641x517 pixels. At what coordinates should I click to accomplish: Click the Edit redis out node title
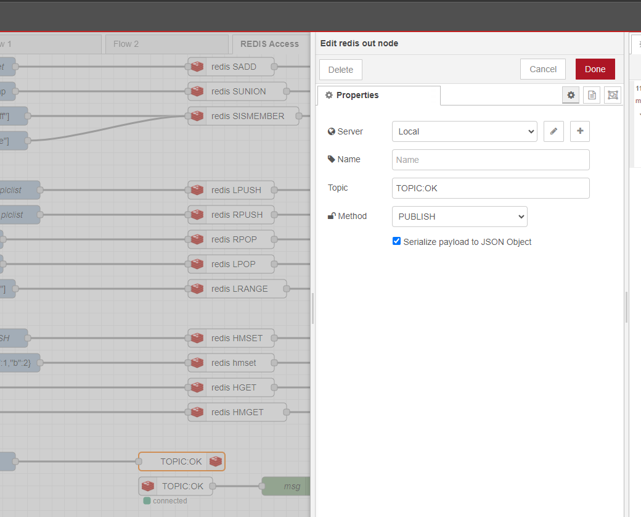coord(359,43)
